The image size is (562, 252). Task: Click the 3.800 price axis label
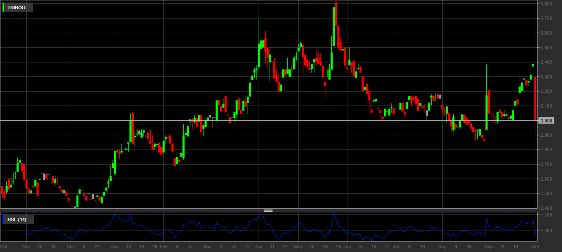(x=545, y=4)
